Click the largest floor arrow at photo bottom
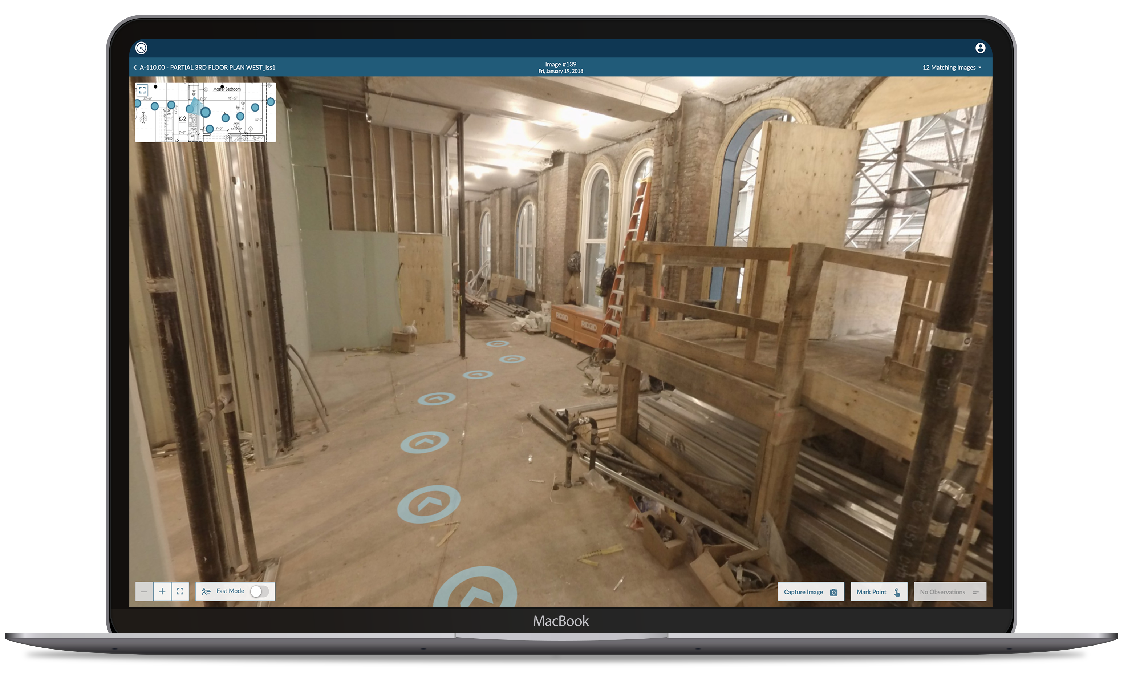 click(x=476, y=587)
